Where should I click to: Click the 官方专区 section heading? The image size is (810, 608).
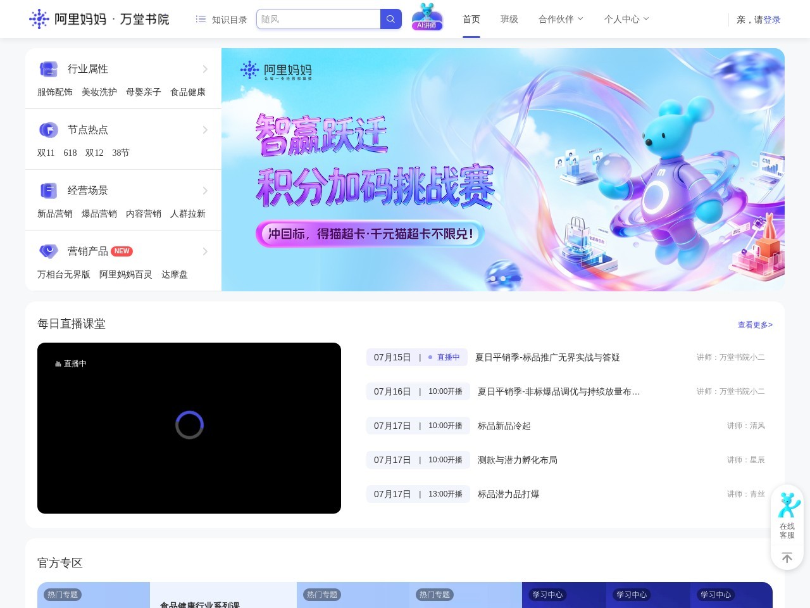60,563
